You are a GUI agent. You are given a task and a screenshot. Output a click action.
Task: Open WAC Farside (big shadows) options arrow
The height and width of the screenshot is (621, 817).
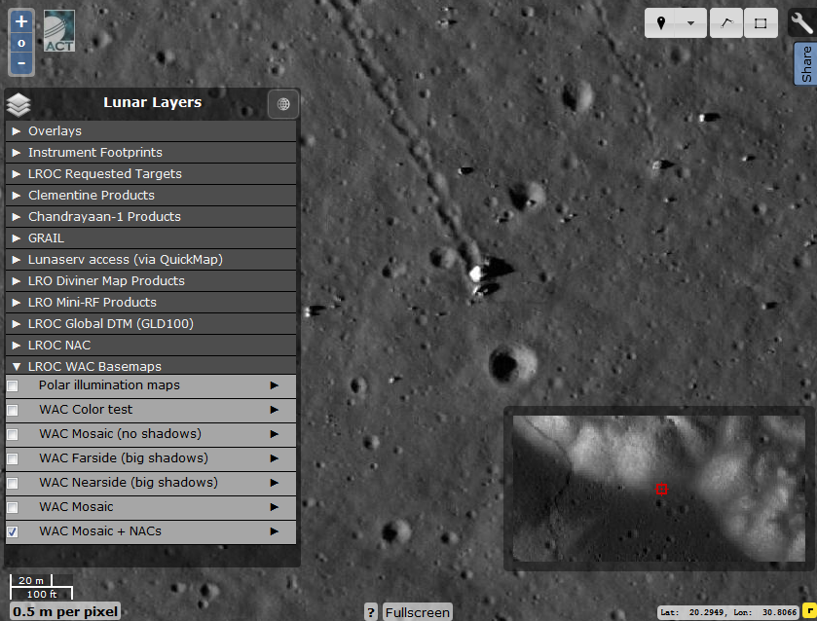[274, 458]
